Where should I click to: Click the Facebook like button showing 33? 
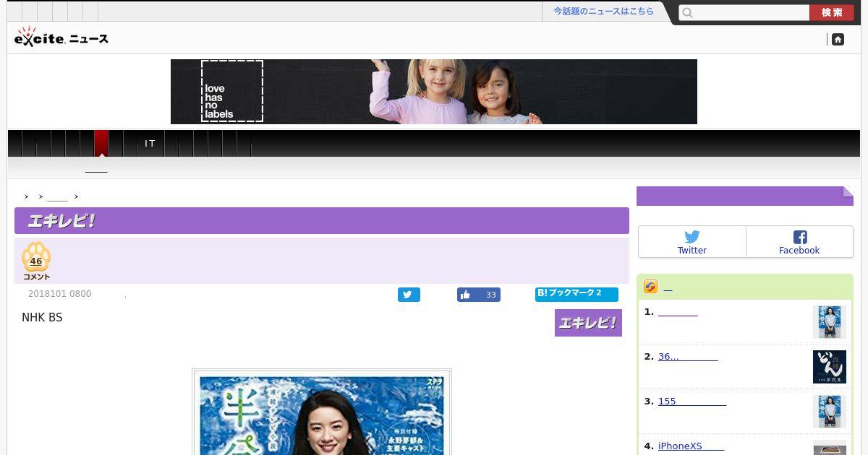[x=479, y=295]
